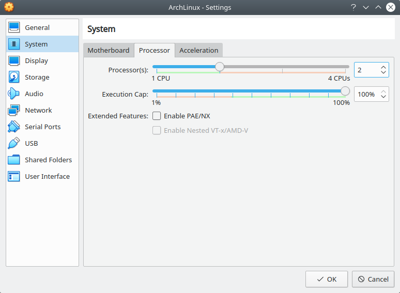Click the disabled Nested VT-x/AMD-V checkbox
The image size is (400, 293).
[x=157, y=131]
